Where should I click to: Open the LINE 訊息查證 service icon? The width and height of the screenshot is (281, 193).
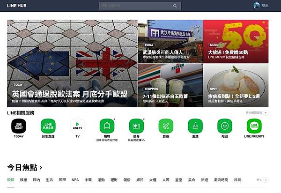click(48, 126)
